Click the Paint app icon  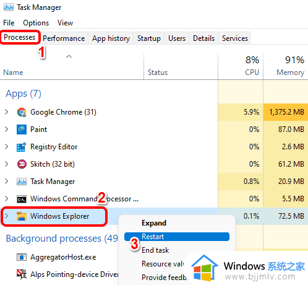coord(22,129)
